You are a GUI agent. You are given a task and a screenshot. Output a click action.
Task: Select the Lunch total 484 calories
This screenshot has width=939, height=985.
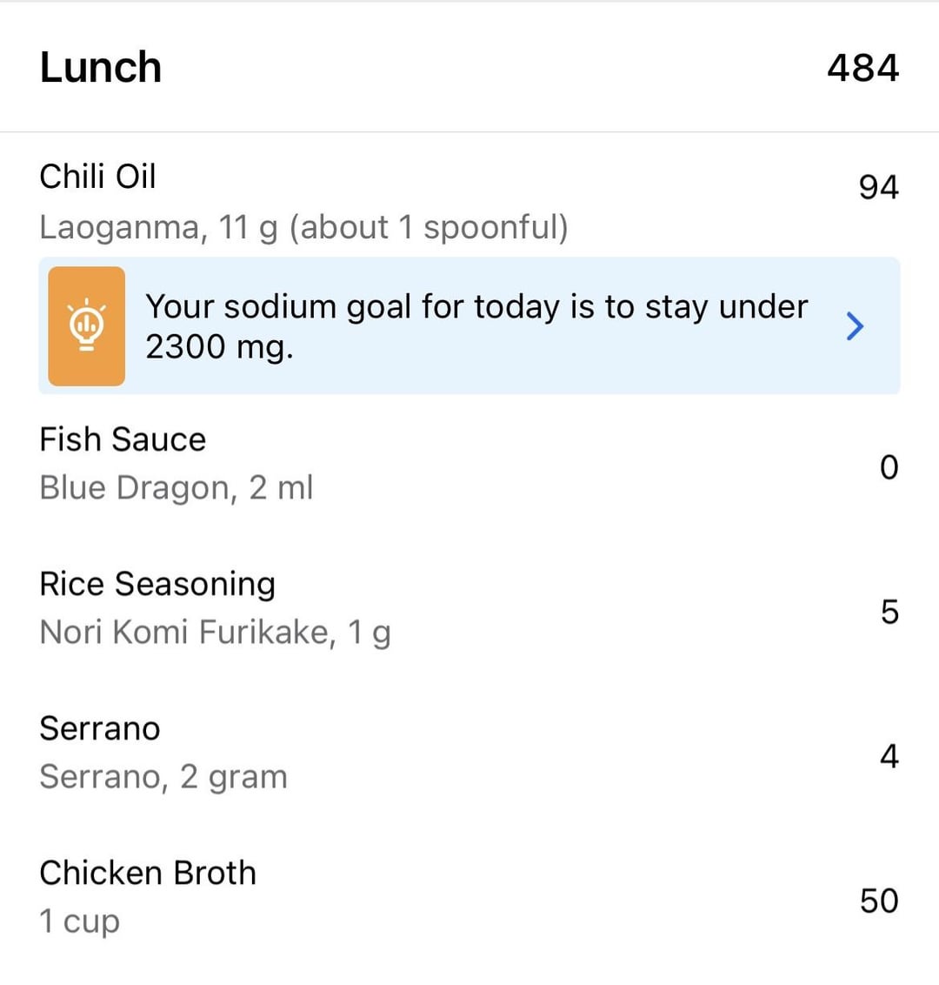(862, 68)
